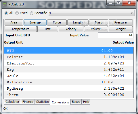Select the Fixed format radio button
The height and width of the screenshot is (114, 138).
coord(17,13)
